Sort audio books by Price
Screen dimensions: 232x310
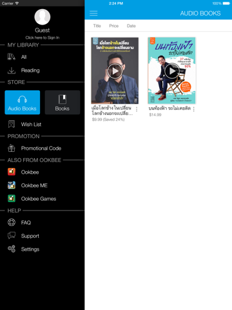[x=114, y=26]
